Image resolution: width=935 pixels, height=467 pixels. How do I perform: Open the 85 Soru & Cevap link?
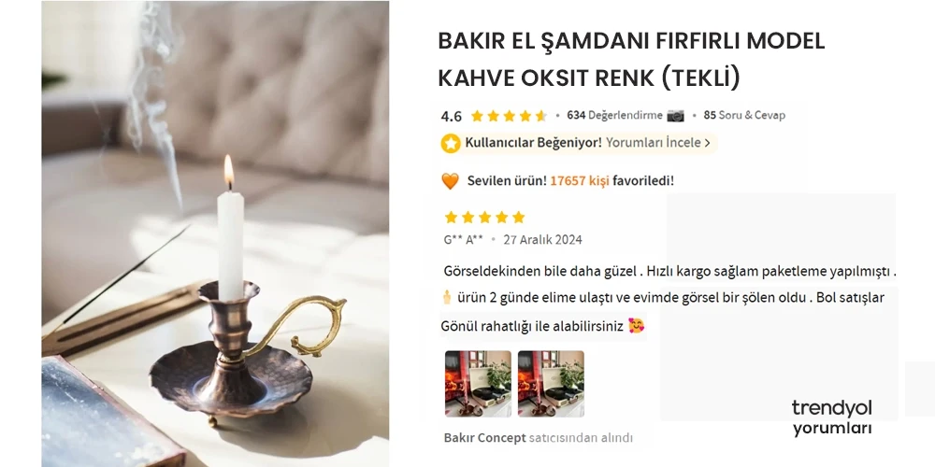click(744, 116)
